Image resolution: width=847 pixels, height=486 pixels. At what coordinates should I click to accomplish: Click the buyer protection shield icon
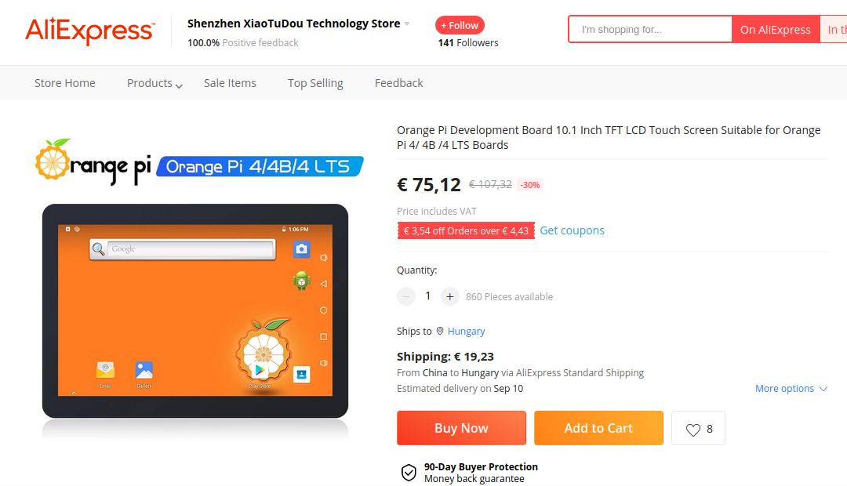pos(409,473)
